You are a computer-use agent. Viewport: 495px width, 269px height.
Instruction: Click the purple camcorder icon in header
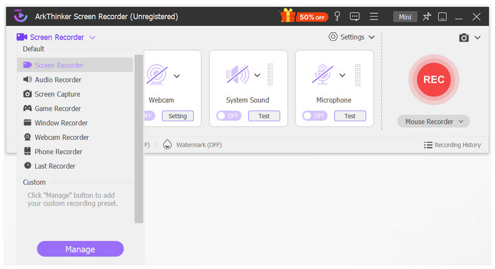(22, 37)
